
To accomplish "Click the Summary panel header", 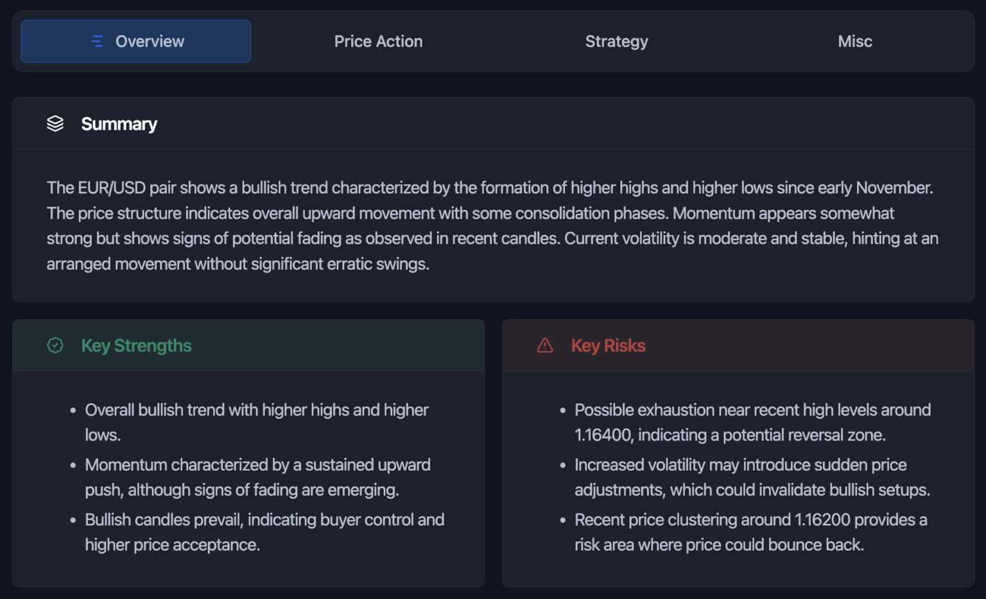I will click(x=119, y=123).
